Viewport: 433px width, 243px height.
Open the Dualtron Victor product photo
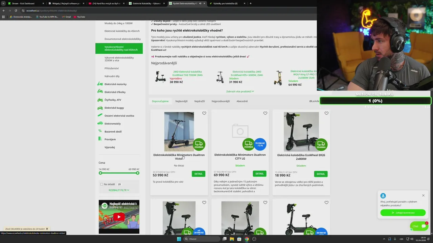179,132
